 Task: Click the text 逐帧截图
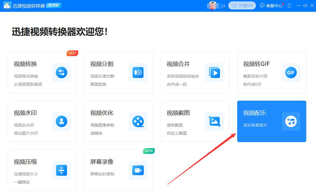point(175,125)
